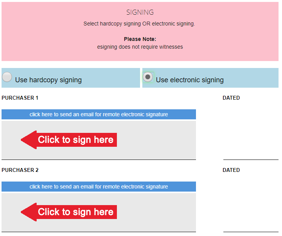Click the 'Use electronic signing' label text
This screenshot has width=282, height=236.
[x=189, y=80]
